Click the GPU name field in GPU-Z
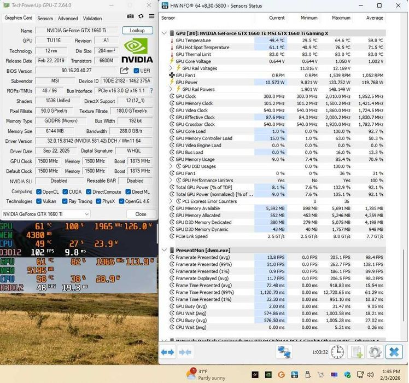Viewport: 409px width, 383px height. point(77,31)
